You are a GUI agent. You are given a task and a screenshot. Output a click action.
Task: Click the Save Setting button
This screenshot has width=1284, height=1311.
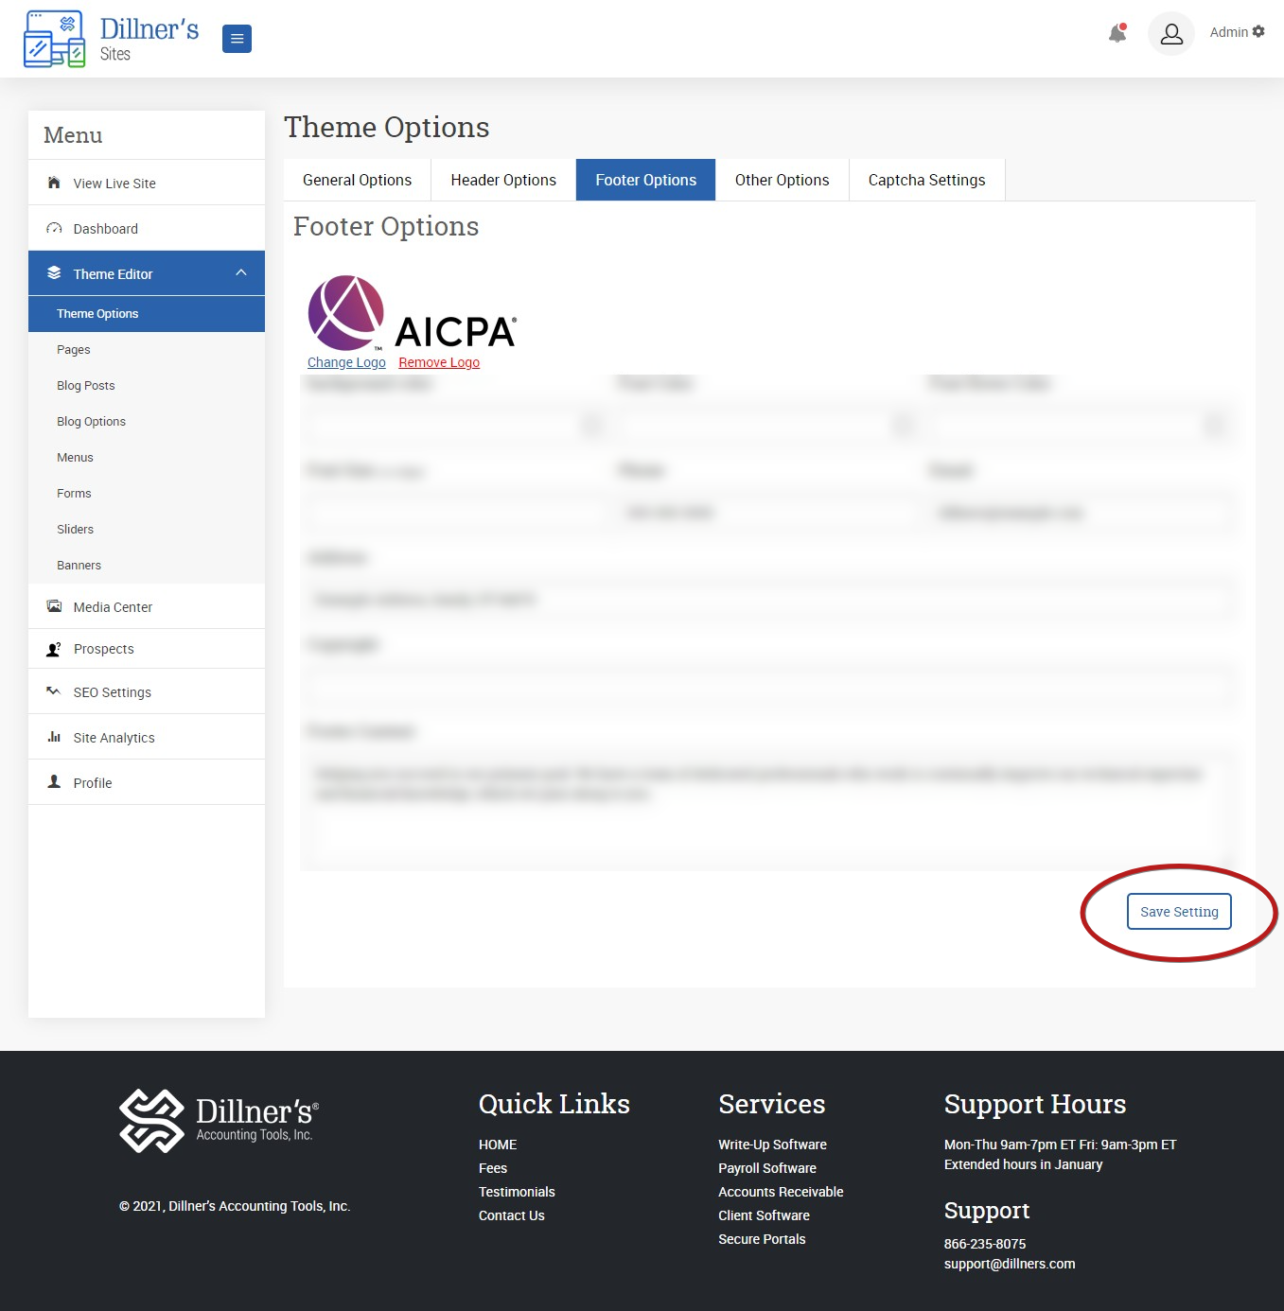point(1179,912)
